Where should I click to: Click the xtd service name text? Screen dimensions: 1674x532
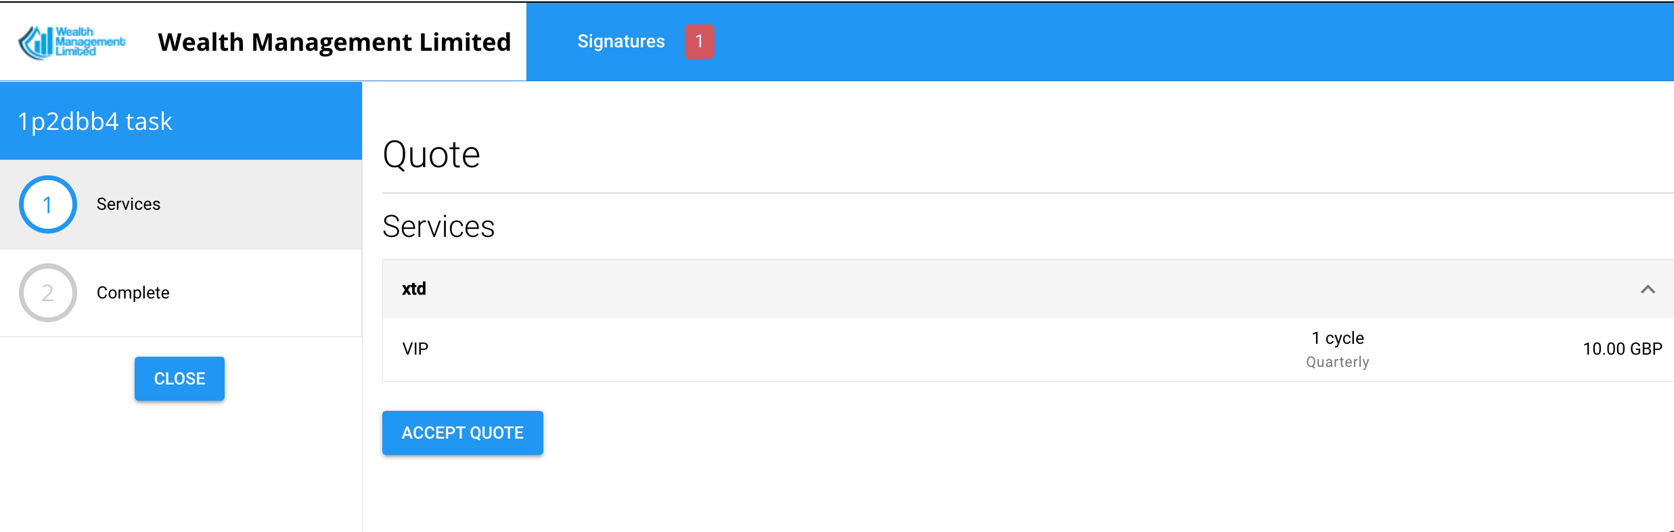click(414, 289)
